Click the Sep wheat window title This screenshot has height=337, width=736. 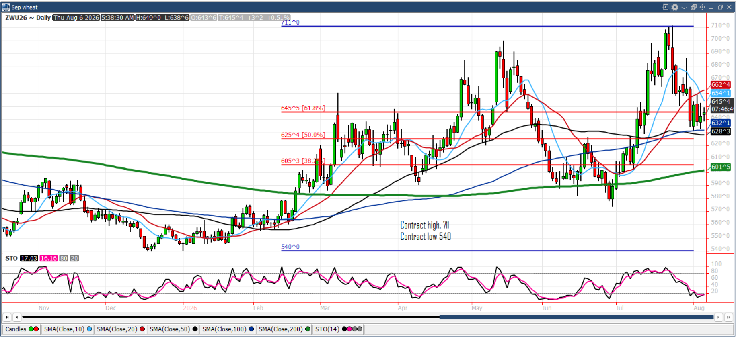point(25,7)
